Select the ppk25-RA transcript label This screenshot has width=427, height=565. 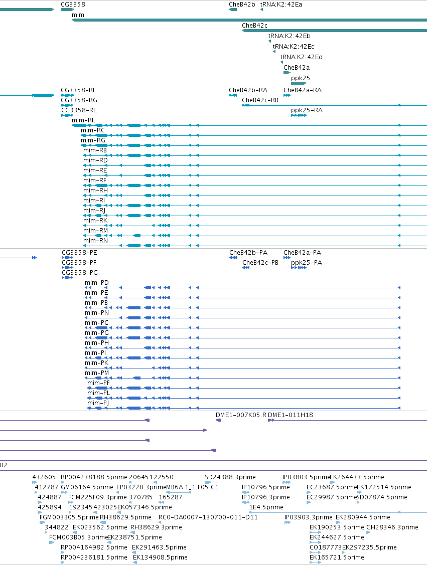(307, 110)
